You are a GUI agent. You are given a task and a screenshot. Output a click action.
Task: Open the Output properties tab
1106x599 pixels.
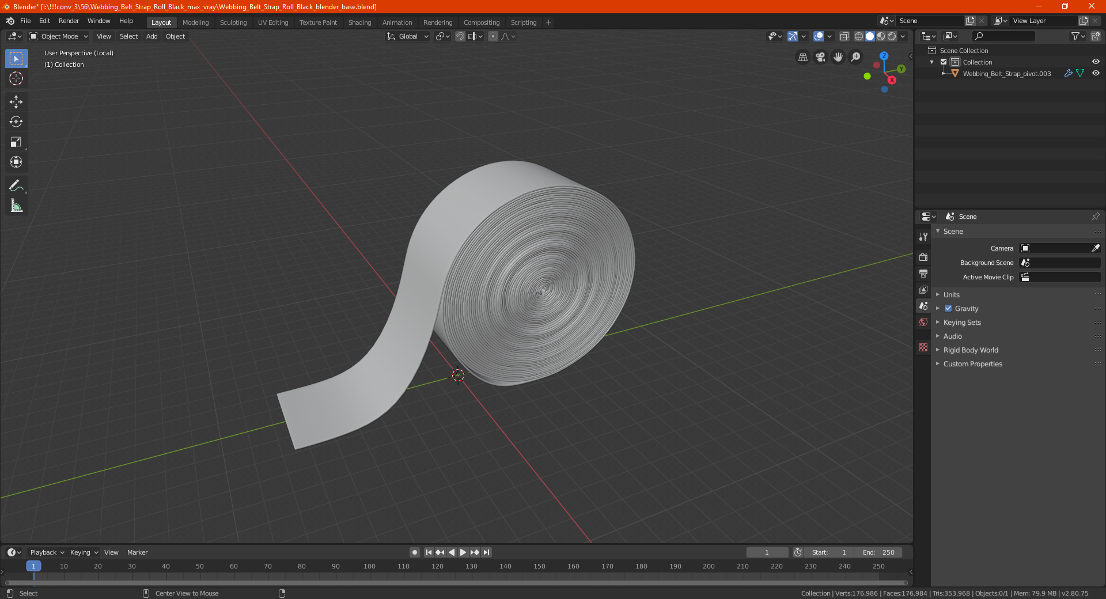point(923,273)
